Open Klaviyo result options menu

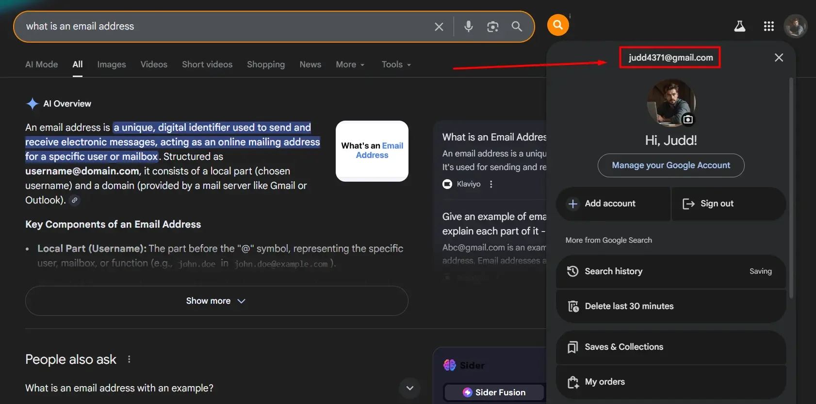click(x=491, y=184)
